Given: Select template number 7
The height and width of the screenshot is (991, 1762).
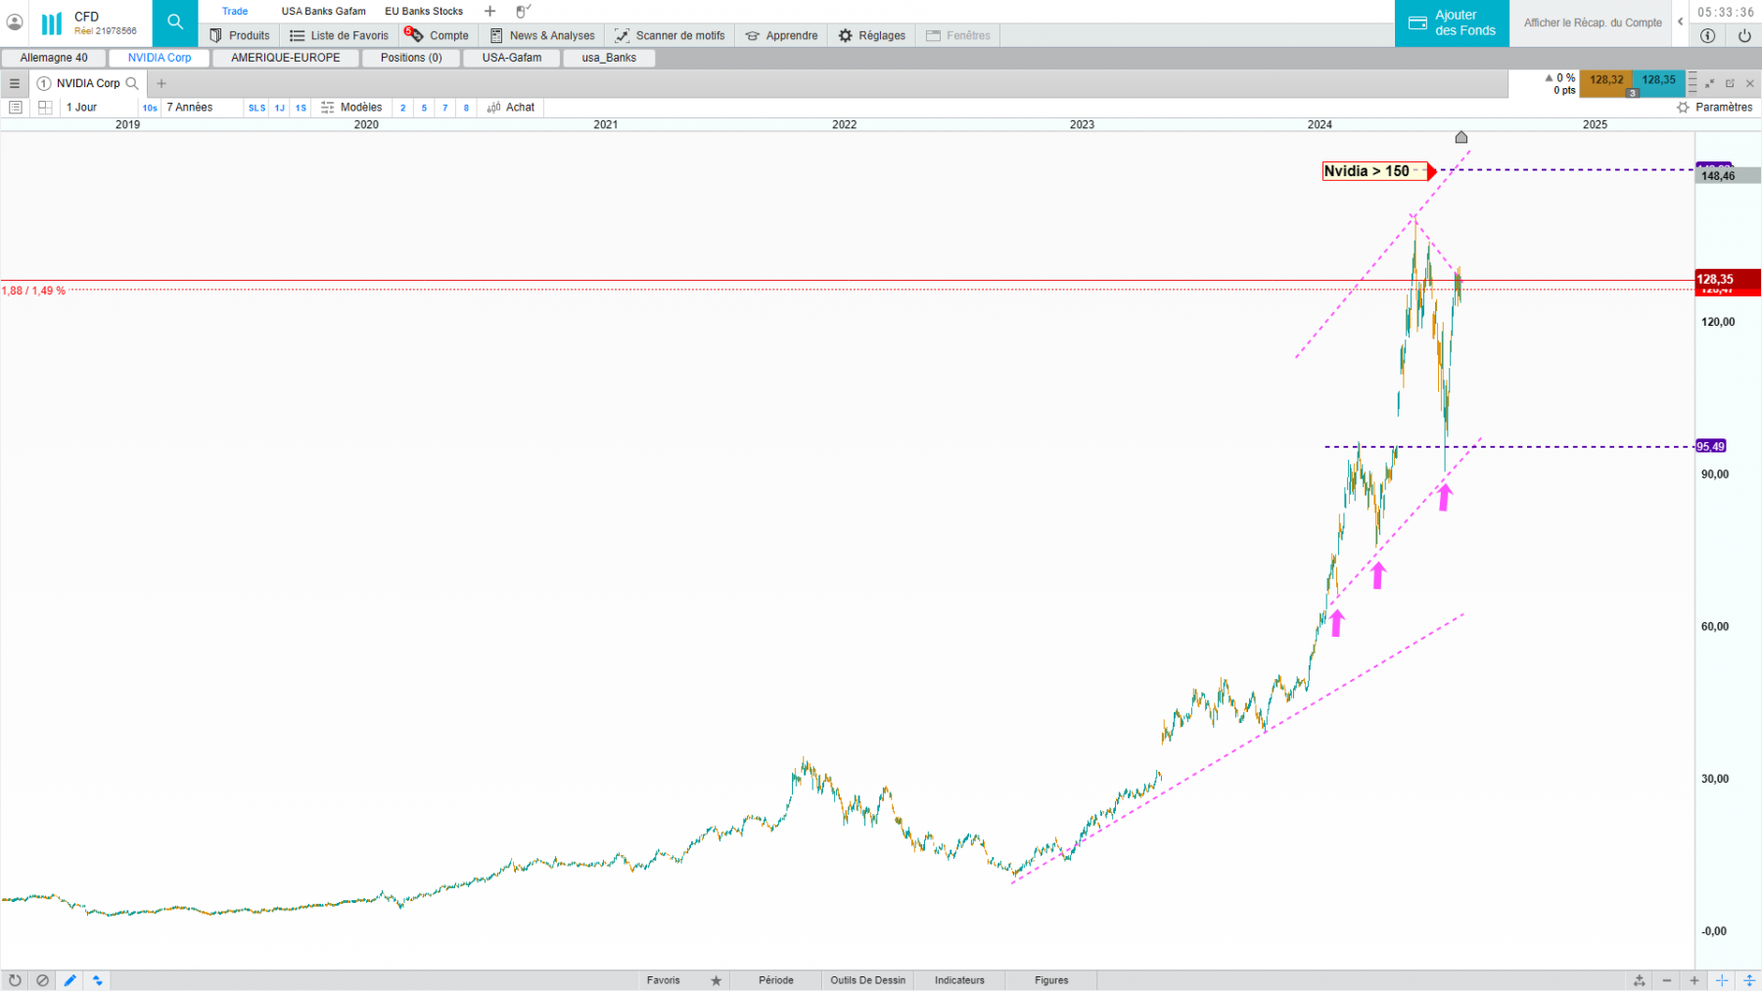Looking at the screenshot, I should pos(445,108).
